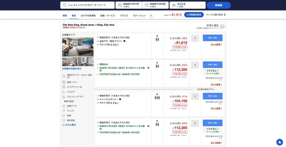Screen dimensions: 286x147
Task: Click the search magnifier icon
Action: [x=65, y=5]
